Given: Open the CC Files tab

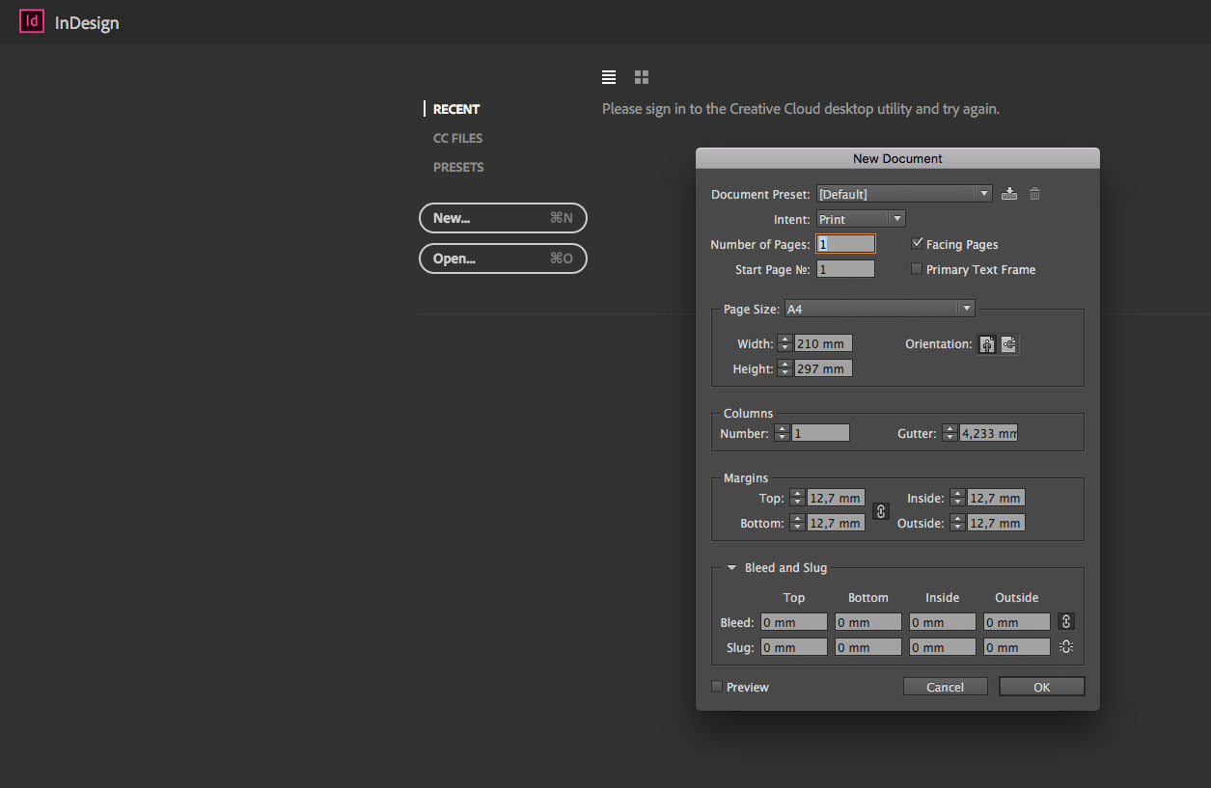Looking at the screenshot, I should 457,138.
